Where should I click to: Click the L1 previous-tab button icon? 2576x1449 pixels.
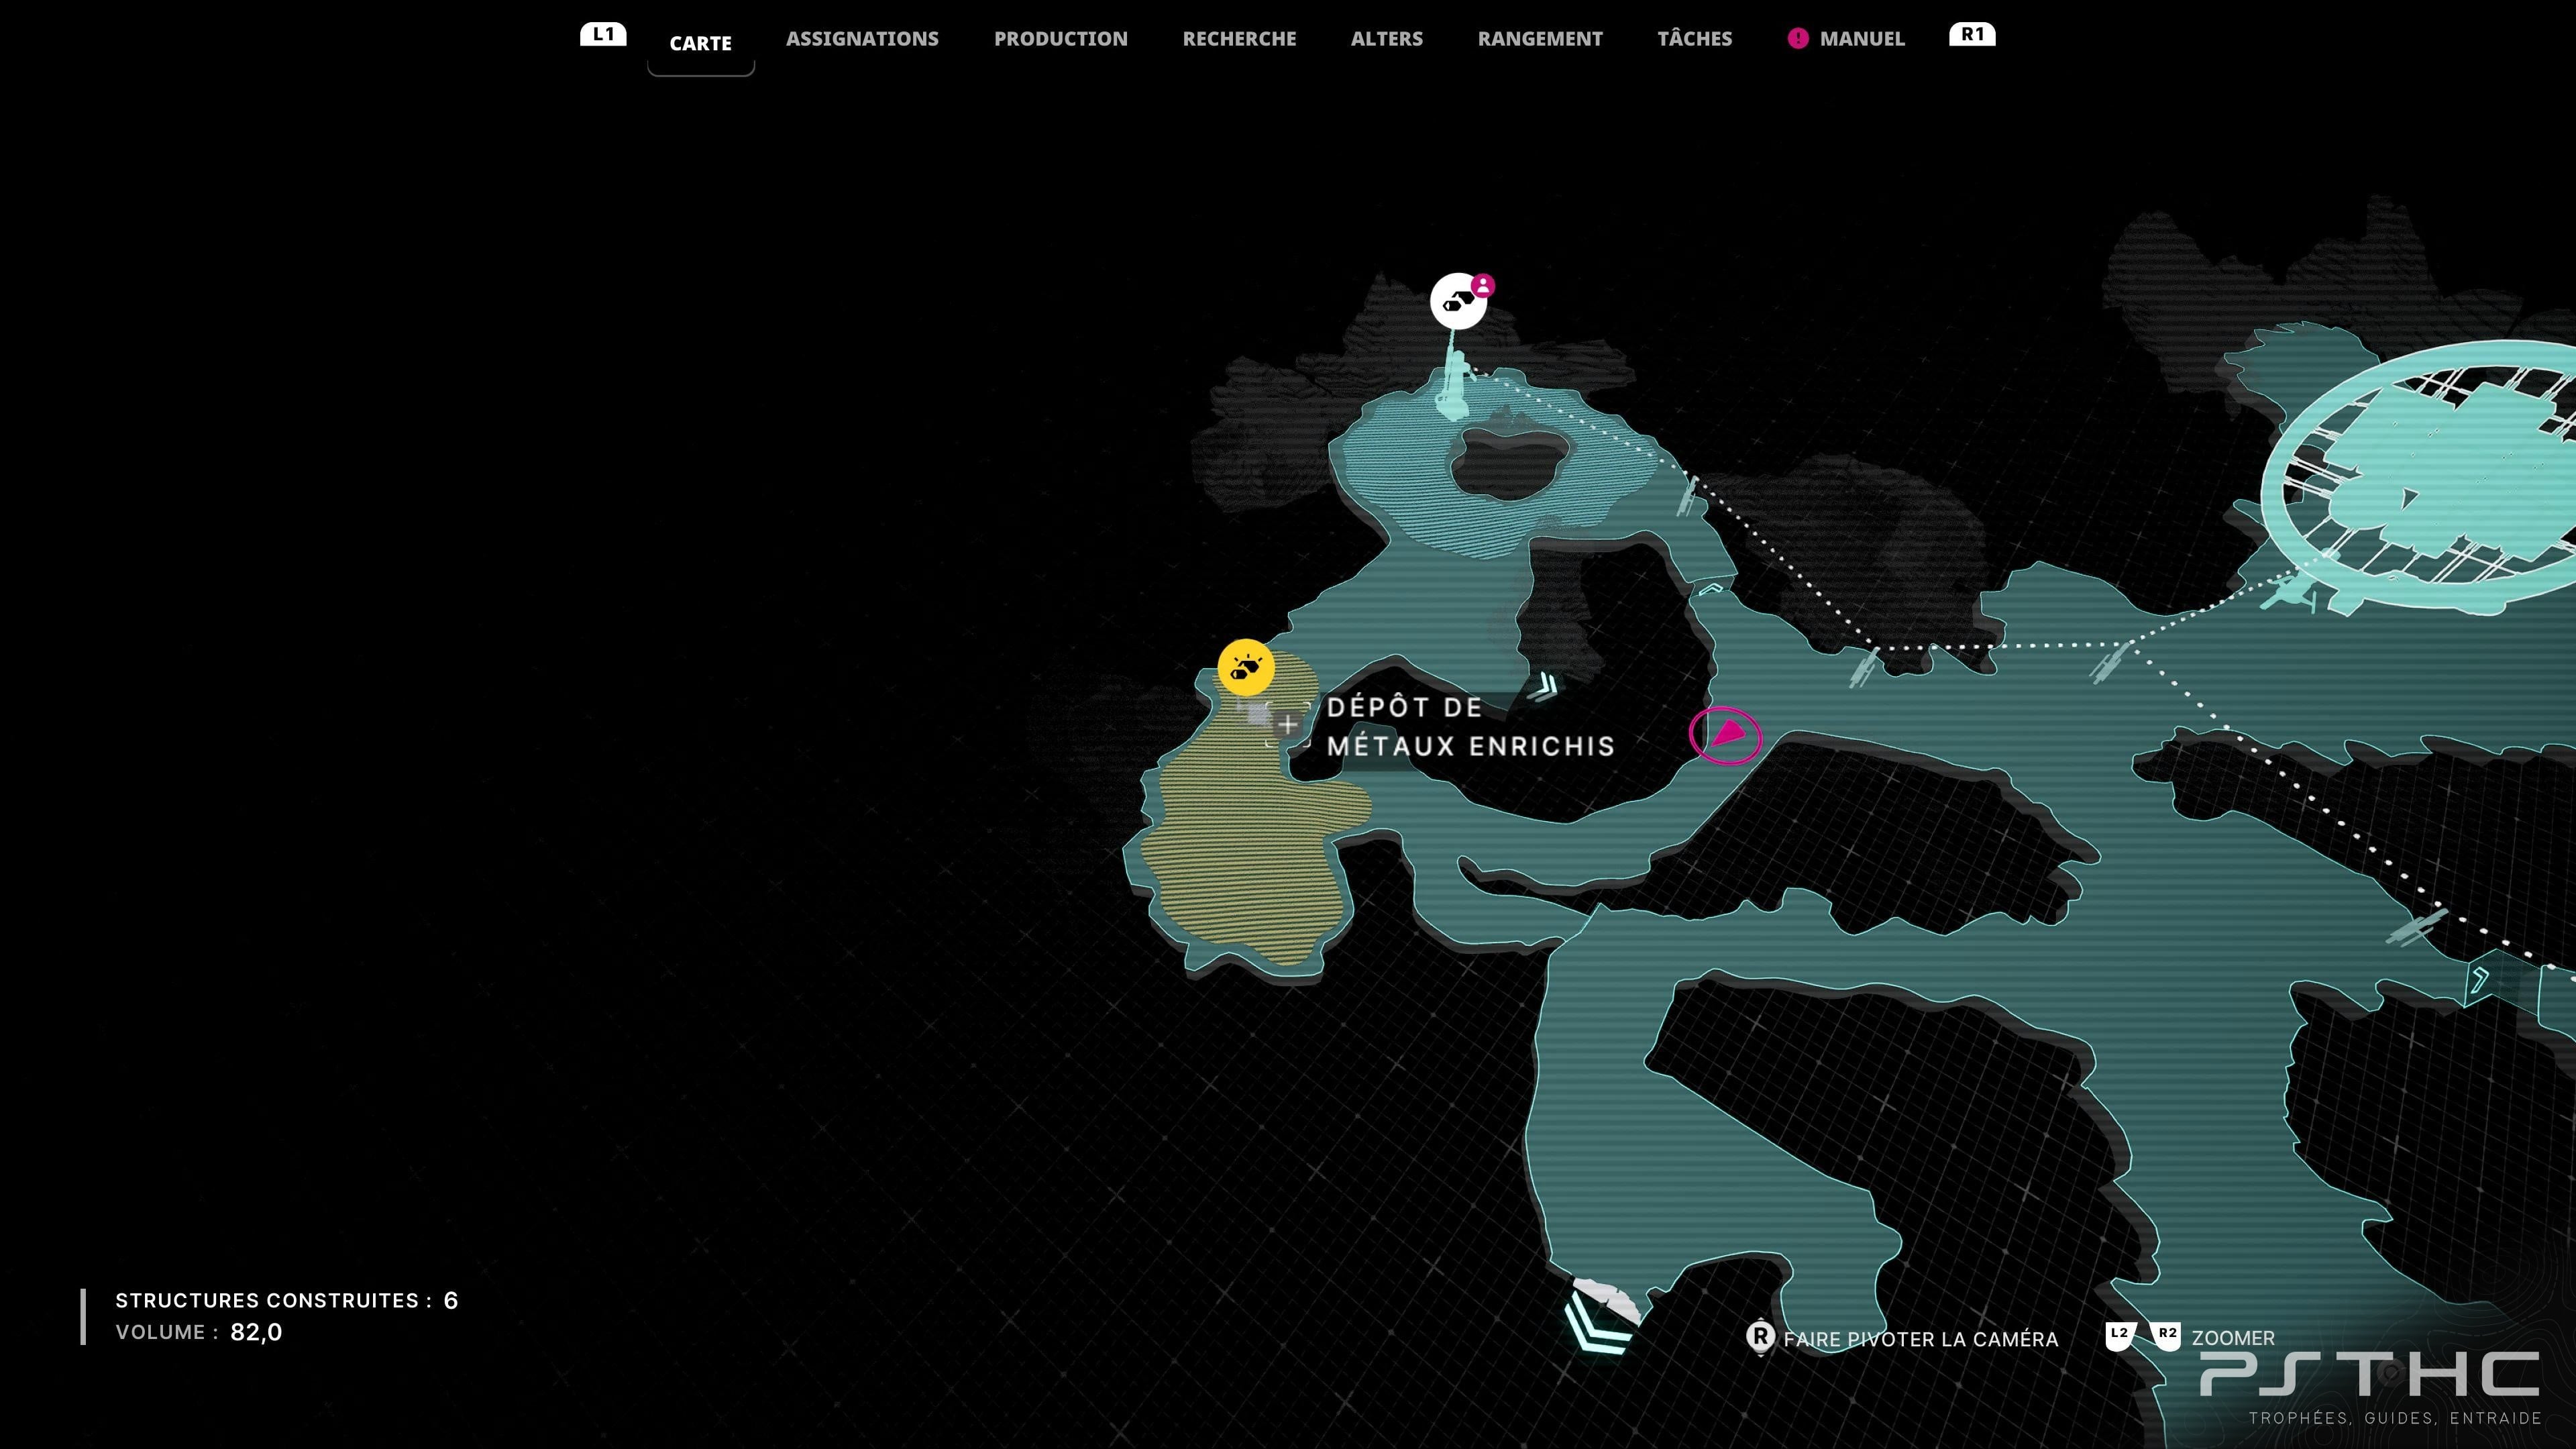[603, 34]
